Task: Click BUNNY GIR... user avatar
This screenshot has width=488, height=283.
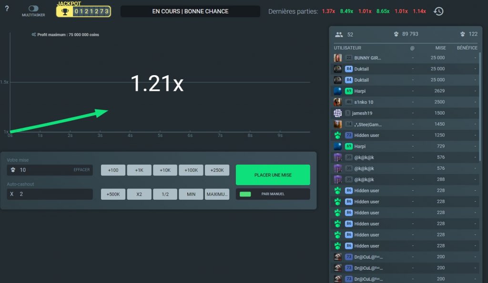Action: pyautogui.click(x=337, y=58)
